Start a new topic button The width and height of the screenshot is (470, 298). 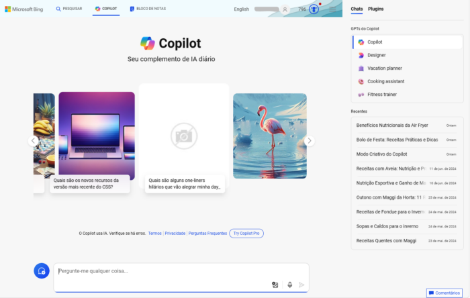[x=42, y=270]
